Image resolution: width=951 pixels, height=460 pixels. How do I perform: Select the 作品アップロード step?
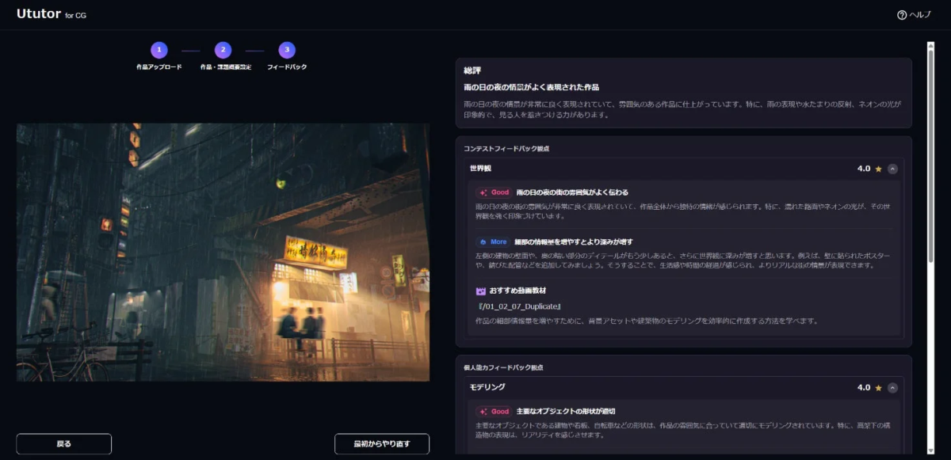click(158, 49)
